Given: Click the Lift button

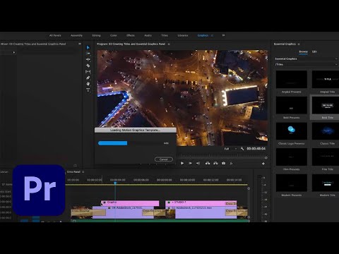Looking at the screenshot, I should point(208,163).
